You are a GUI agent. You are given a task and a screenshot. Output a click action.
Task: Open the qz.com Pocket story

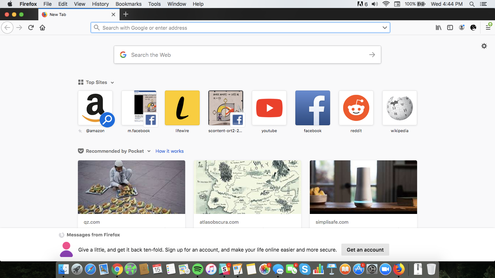coord(132,194)
